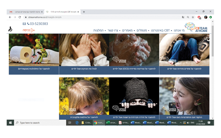Click the address bar URL cbteamathome.co.il
221x138 pixels.
(x=45, y=17)
